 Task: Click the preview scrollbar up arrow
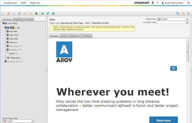[x=187, y=40]
